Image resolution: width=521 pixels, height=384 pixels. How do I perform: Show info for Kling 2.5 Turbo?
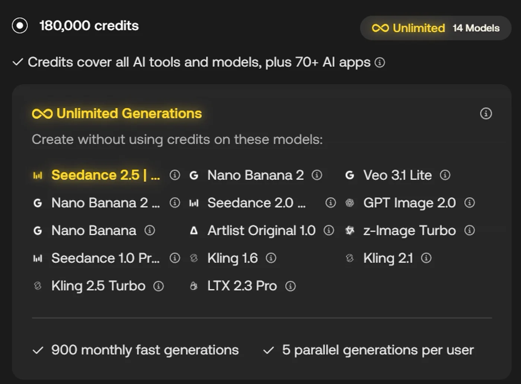[159, 286]
